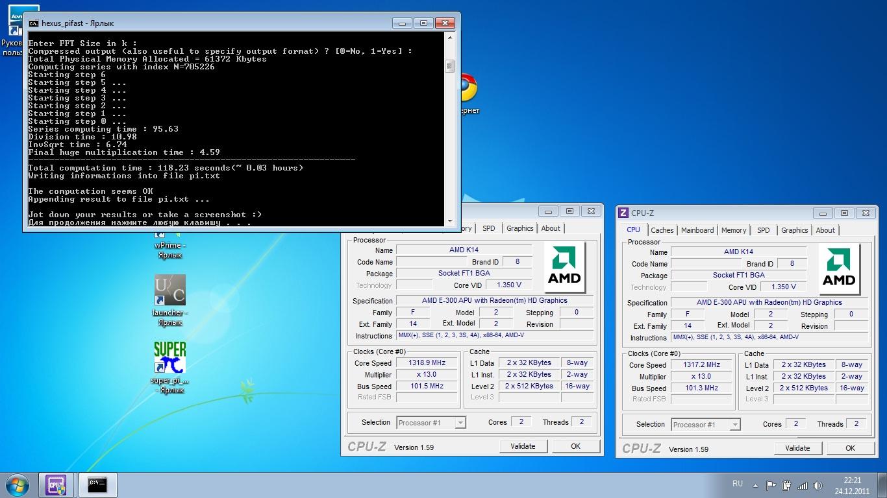This screenshot has width=887, height=498.
Task: Click Ext. Family value 14 in right CPU-Z
Action: pos(688,326)
